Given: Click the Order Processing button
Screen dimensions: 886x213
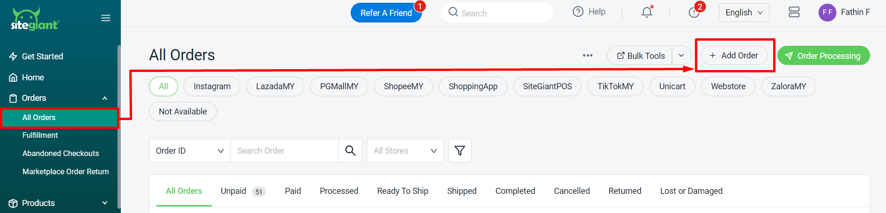Looking at the screenshot, I should 823,56.
